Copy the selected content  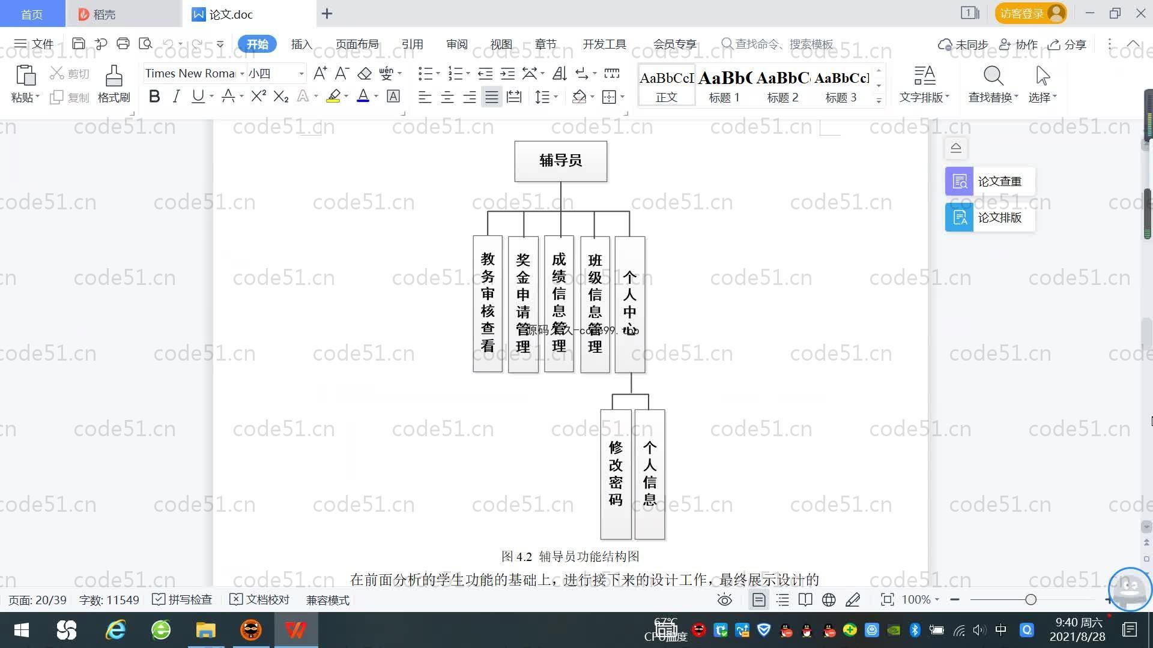click(x=70, y=97)
